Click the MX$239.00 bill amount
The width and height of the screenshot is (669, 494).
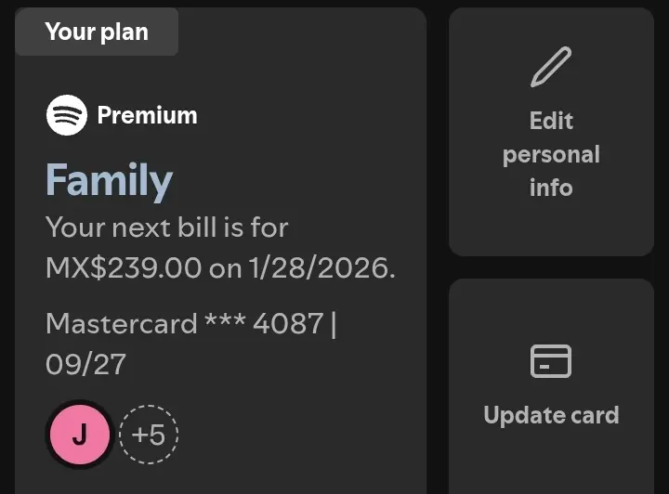[124, 267]
